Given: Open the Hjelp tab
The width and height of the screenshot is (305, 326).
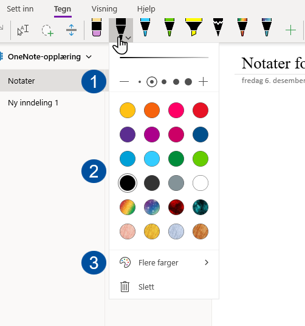Looking at the screenshot, I should point(146,9).
